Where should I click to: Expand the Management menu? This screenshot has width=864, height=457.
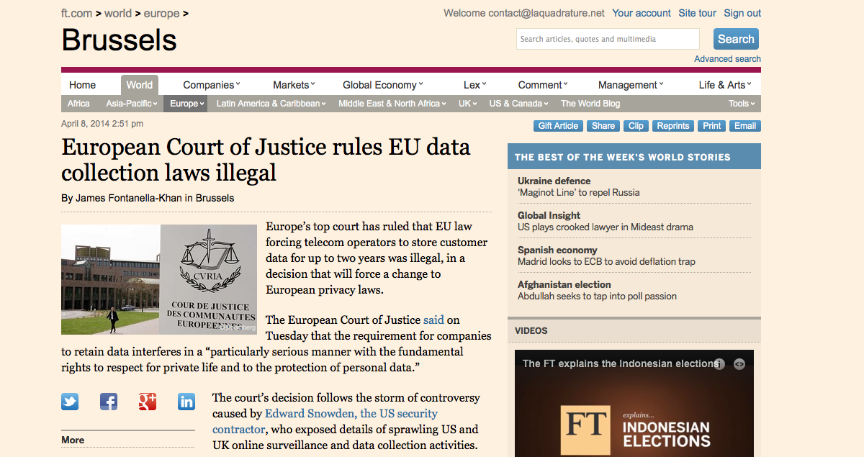coord(631,85)
